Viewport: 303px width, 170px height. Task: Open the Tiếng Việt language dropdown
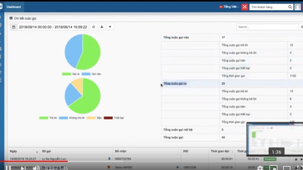[x=229, y=7]
